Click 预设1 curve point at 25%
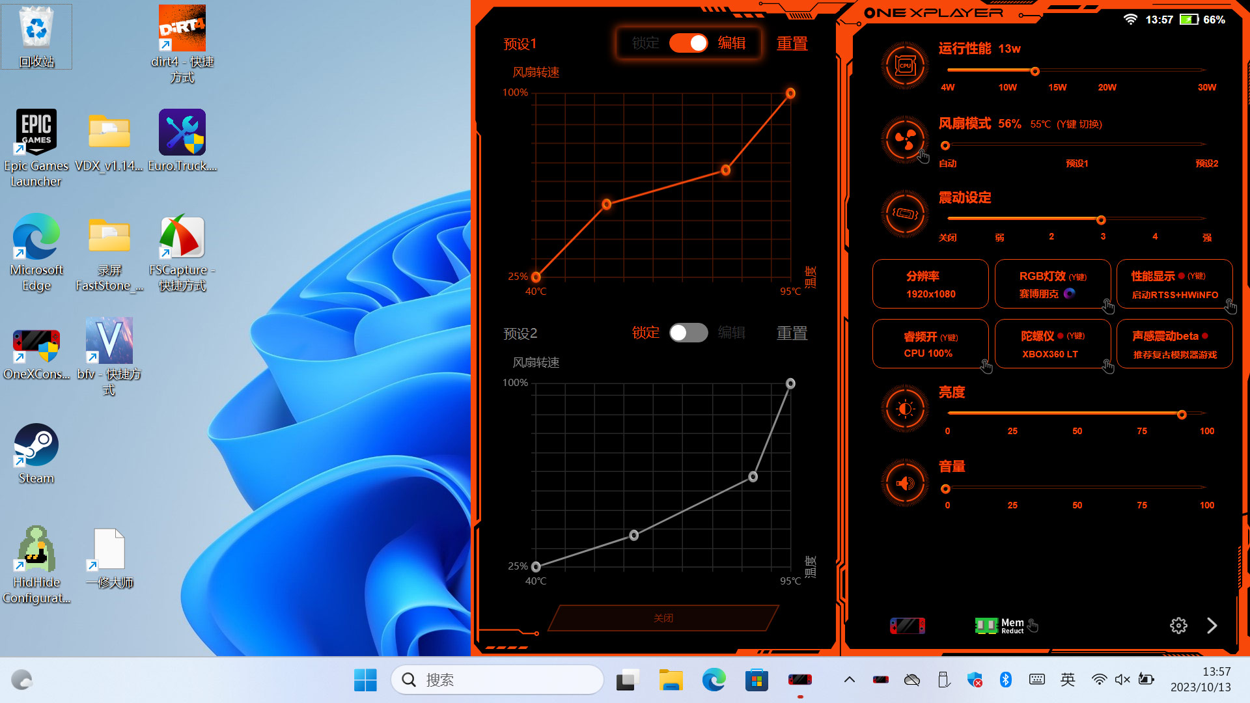The width and height of the screenshot is (1250, 703). tap(536, 277)
